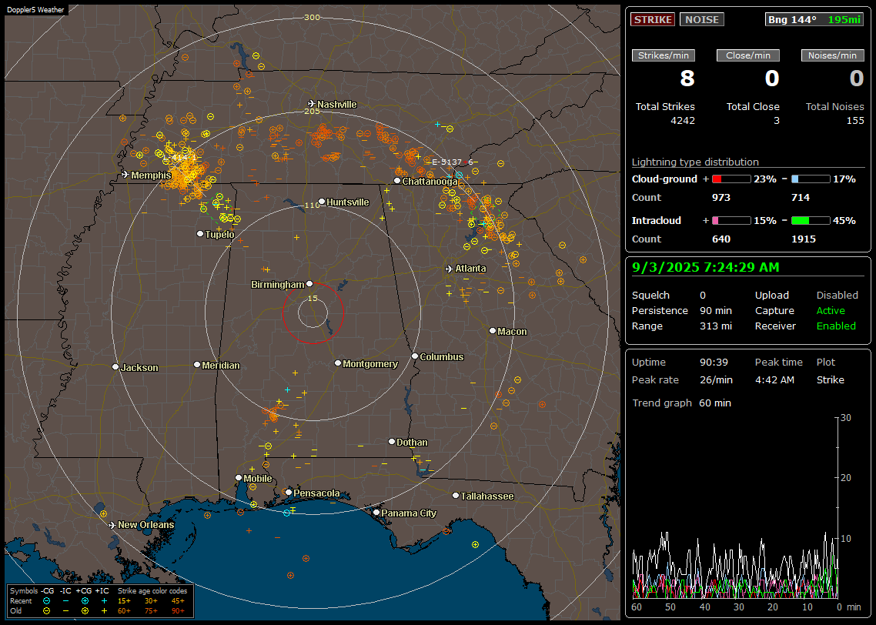The height and width of the screenshot is (625, 876).
Task: Click the blue cloud-ground negative bar
Action: (x=811, y=179)
